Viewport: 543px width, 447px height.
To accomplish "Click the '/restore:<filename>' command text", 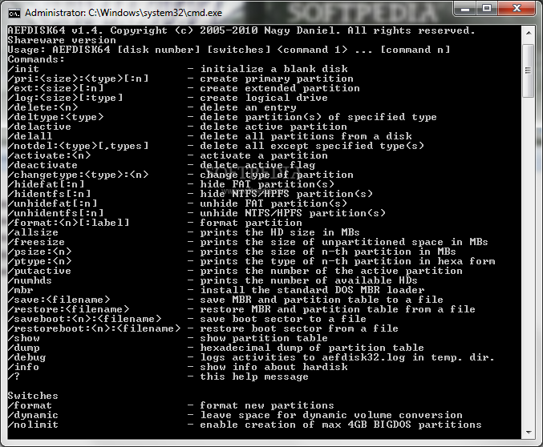I will [68, 309].
